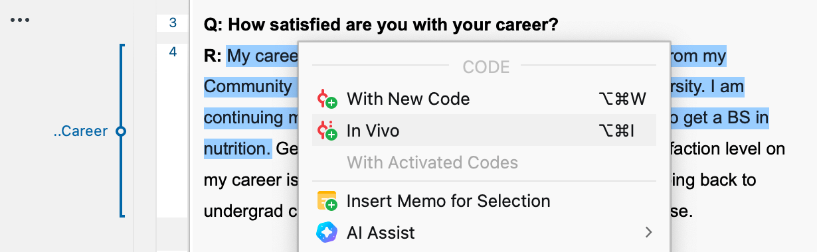The width and height of the screenshot is (817, 252).
Task: Select paragraph number 3 in margin
Action: point(173,23)
